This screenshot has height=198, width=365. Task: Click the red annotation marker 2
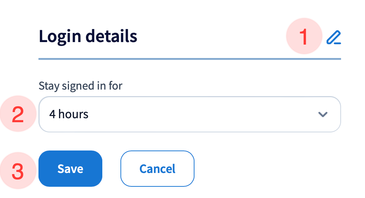18,115
